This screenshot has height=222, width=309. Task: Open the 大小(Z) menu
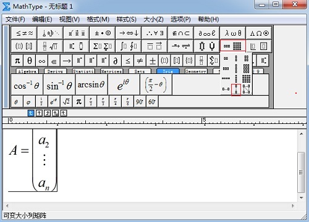click(153, 20)
